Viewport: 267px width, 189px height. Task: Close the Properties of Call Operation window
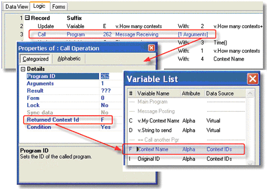tap(152, 48)
